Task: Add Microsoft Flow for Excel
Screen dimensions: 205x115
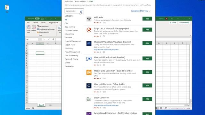Action: tap(147, 58)
